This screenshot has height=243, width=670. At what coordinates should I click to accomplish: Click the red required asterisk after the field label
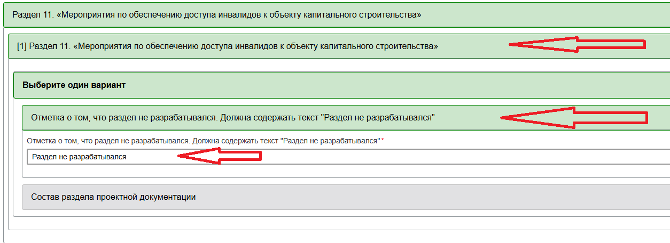pos(383,141)
